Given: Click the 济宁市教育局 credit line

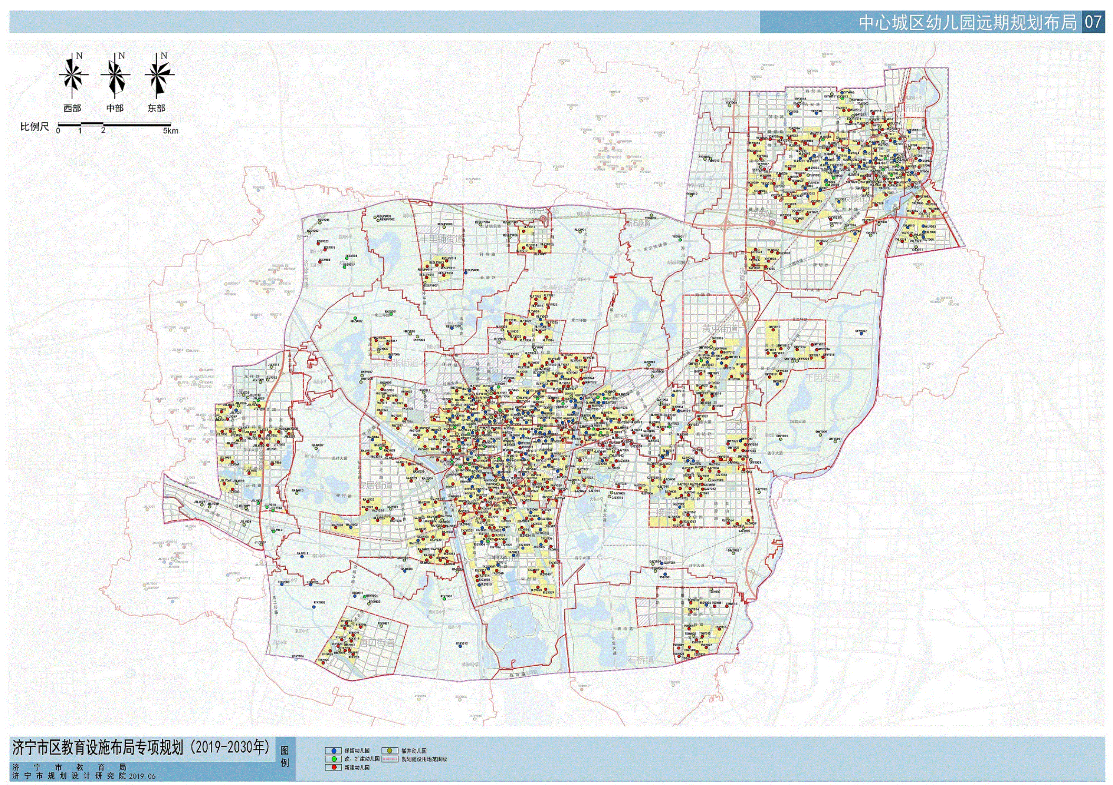Looking at the screenshot, I should [x=69, y=768].
